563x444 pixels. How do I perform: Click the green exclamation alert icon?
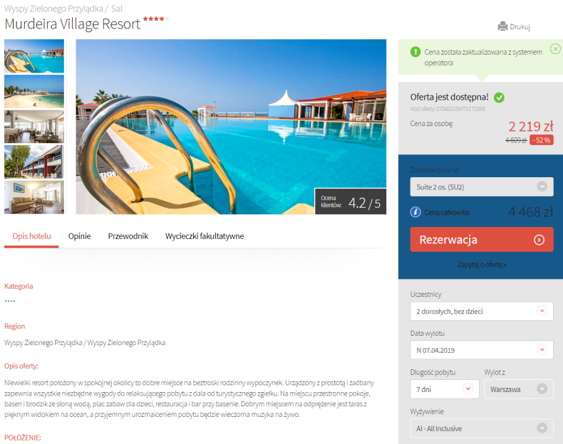tap(415, 52)
